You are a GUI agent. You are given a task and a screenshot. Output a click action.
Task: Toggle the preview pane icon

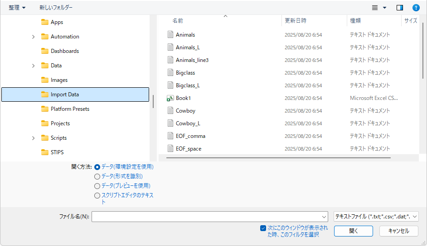[x=399, y=8]
